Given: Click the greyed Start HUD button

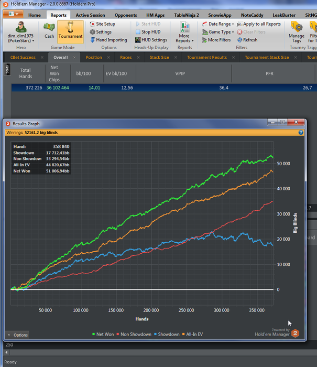Looking at the screenshot, I should [x=148, y=24].
